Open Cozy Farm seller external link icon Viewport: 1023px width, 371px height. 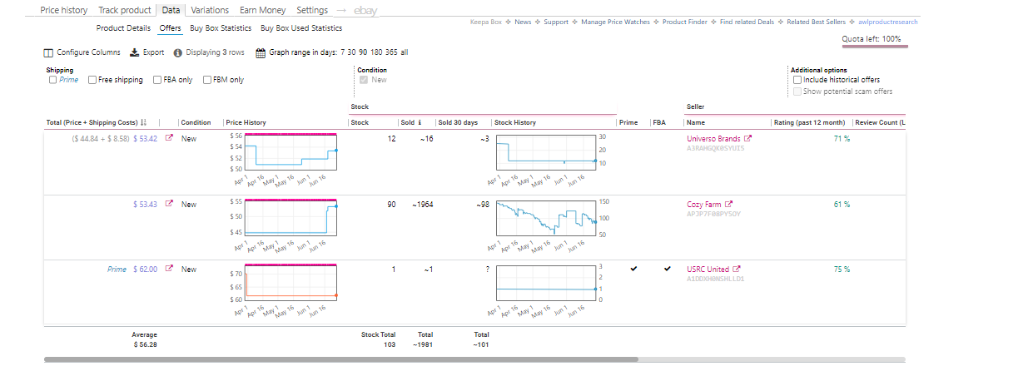click(x=729, y=204)
